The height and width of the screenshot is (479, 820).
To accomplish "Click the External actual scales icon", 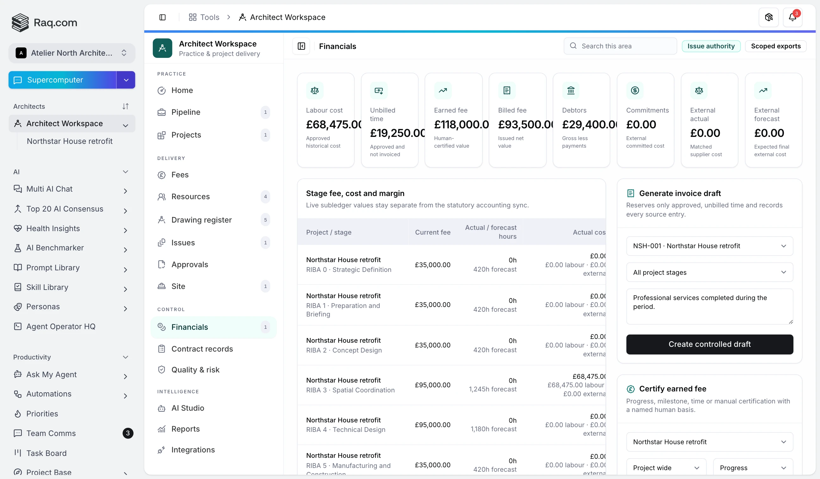I will click(x=699, y=90).
